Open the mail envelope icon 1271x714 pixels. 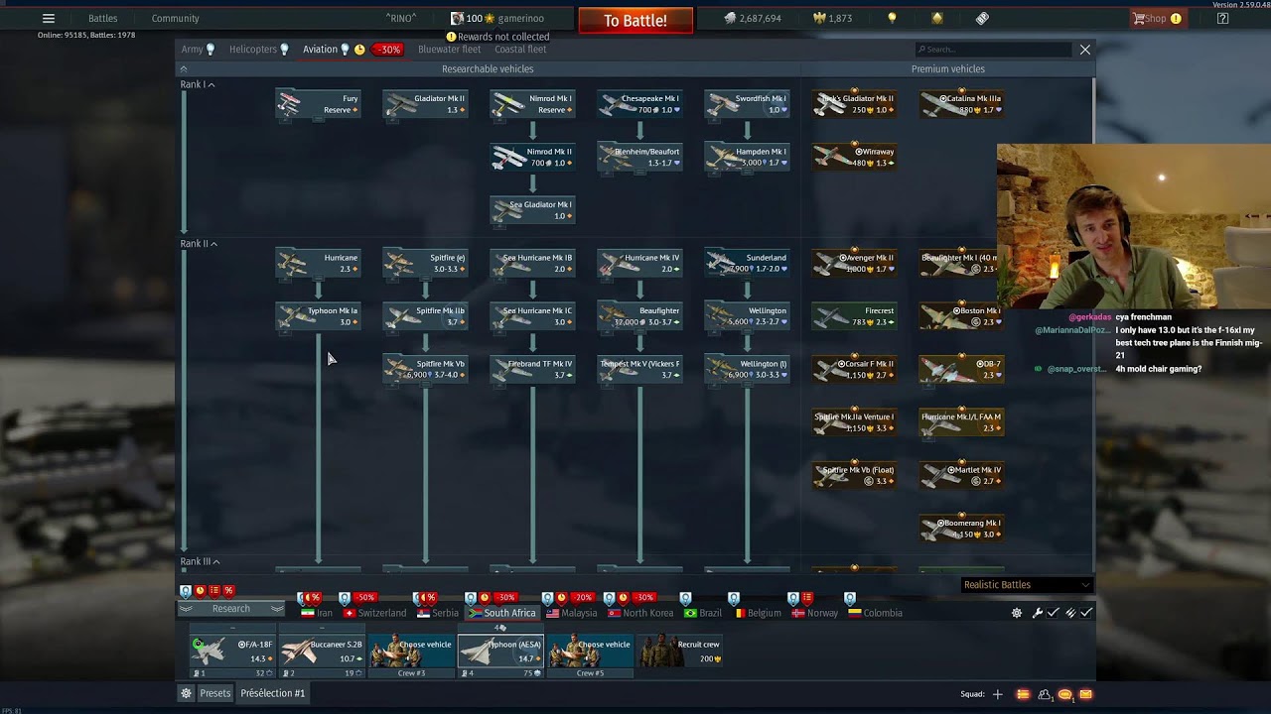(x=1085, y=694)
